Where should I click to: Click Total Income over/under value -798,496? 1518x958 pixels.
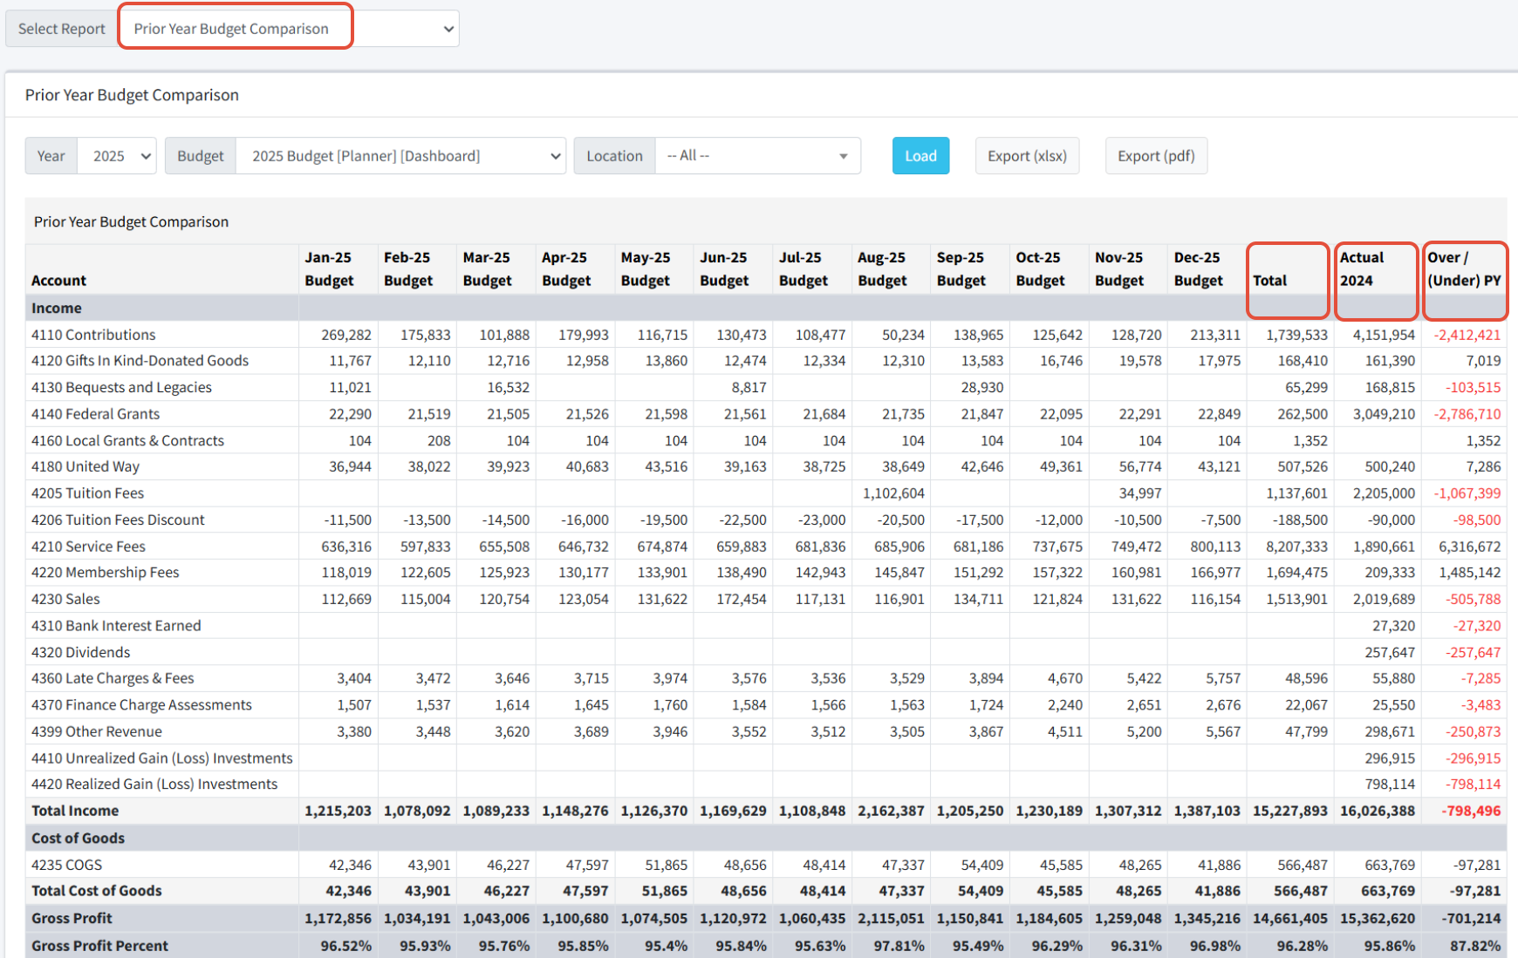pos(1472,811)
